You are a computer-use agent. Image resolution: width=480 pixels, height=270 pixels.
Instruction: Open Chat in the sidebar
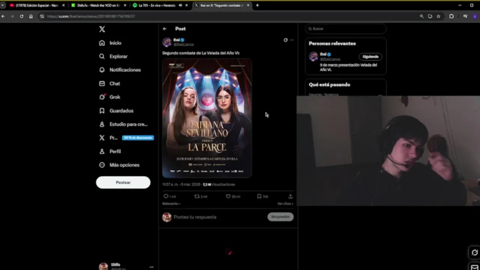(x=109, y=84)
